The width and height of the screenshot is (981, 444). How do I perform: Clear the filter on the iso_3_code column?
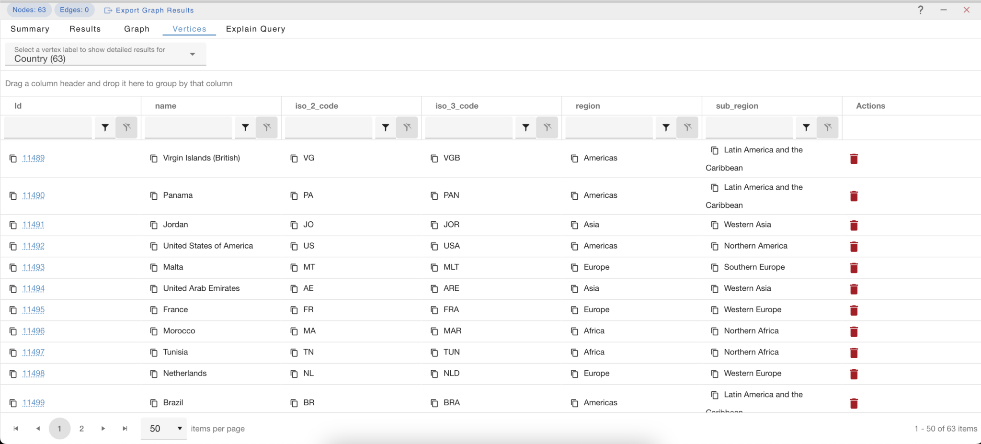548,127
